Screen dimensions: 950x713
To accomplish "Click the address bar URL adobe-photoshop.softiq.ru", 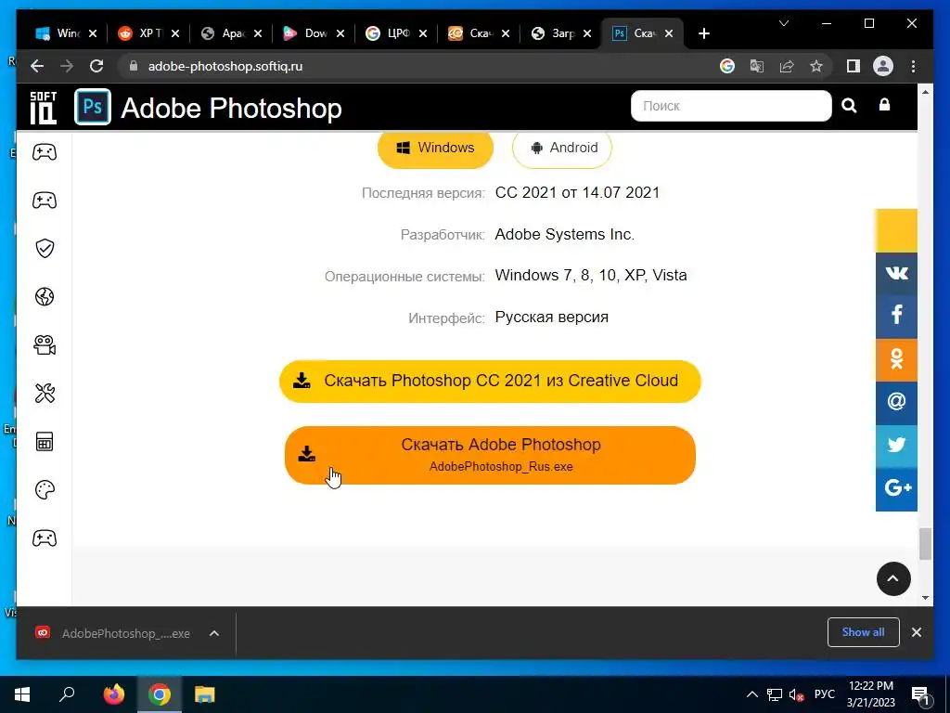I will point(225,66).
